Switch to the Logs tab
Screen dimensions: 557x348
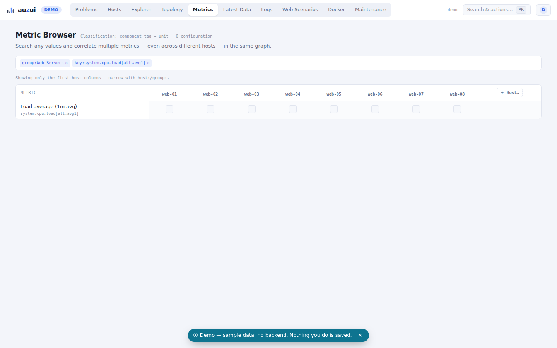[267, 10]
